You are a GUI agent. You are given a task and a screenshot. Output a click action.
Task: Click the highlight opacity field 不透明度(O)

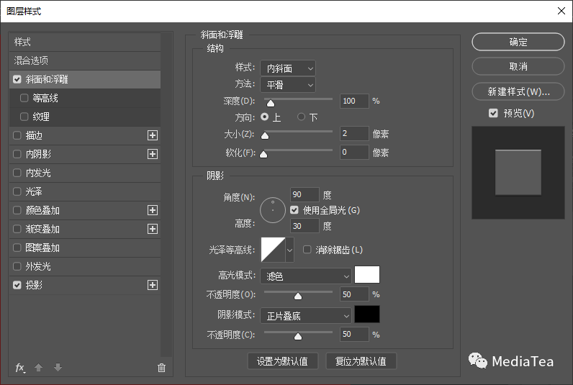(x=354, y=294)
